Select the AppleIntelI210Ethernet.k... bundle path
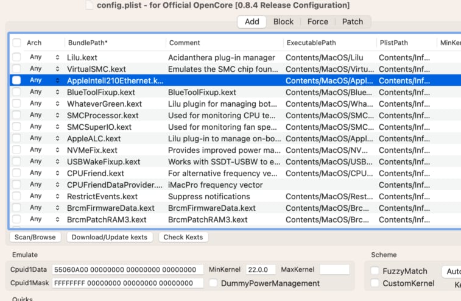This screenshot has height=301, width=461. [x=115, y=80]
